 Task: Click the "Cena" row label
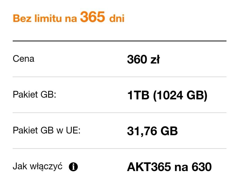[x=23, y=59]
